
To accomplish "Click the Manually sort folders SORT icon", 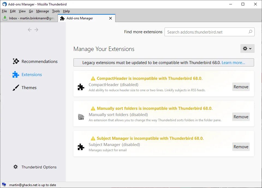I will tap(81, 117).
